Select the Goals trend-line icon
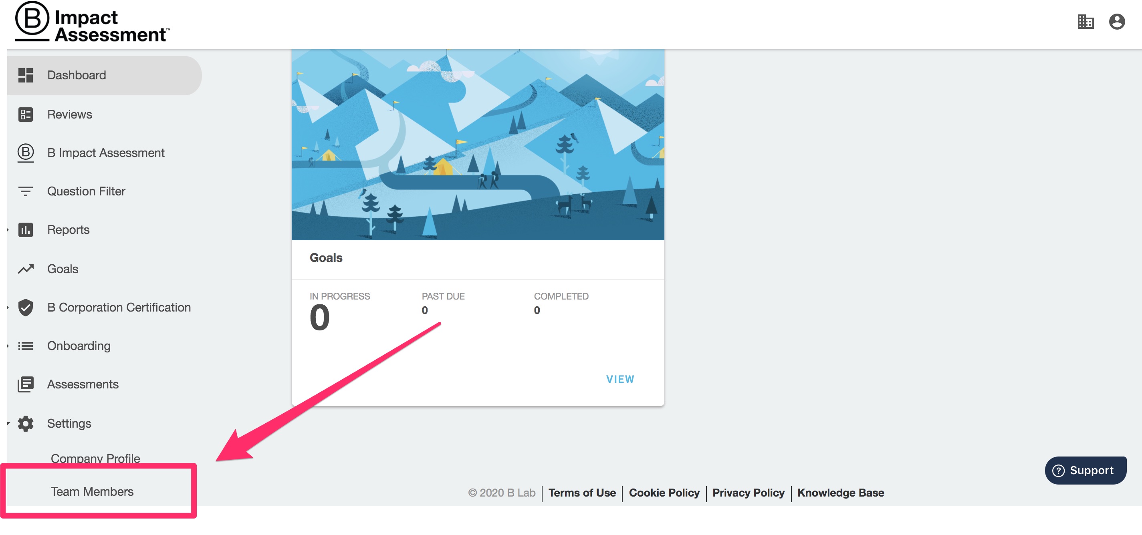This screenshot has width=1142, height=535. [x=26, y=269]
